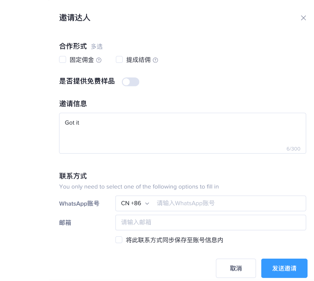This screenshot has height=281, width=314.
Task: Click the help icon beside 提成结佣
Action: coord(155,60)
